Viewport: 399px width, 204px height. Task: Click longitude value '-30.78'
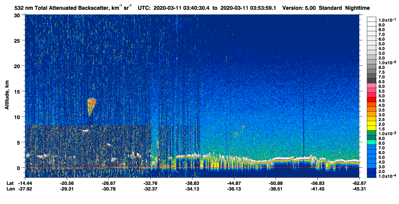[x=109, y=189]
